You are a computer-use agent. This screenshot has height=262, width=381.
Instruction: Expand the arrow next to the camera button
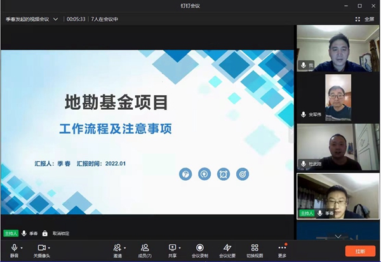[50, 247]
